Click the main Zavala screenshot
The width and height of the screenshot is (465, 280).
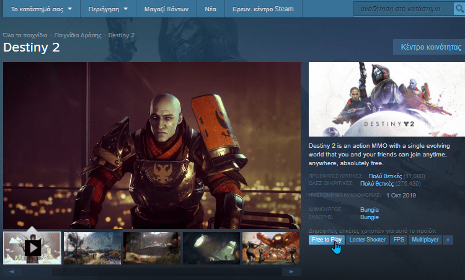click(152, 145)
